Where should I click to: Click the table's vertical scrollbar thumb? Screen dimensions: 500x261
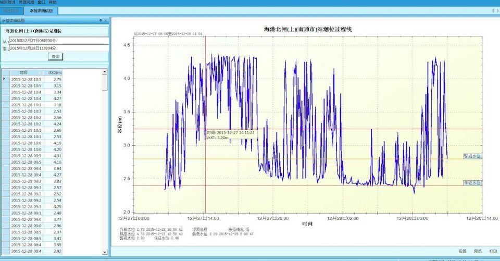click(x=105, y=83)
